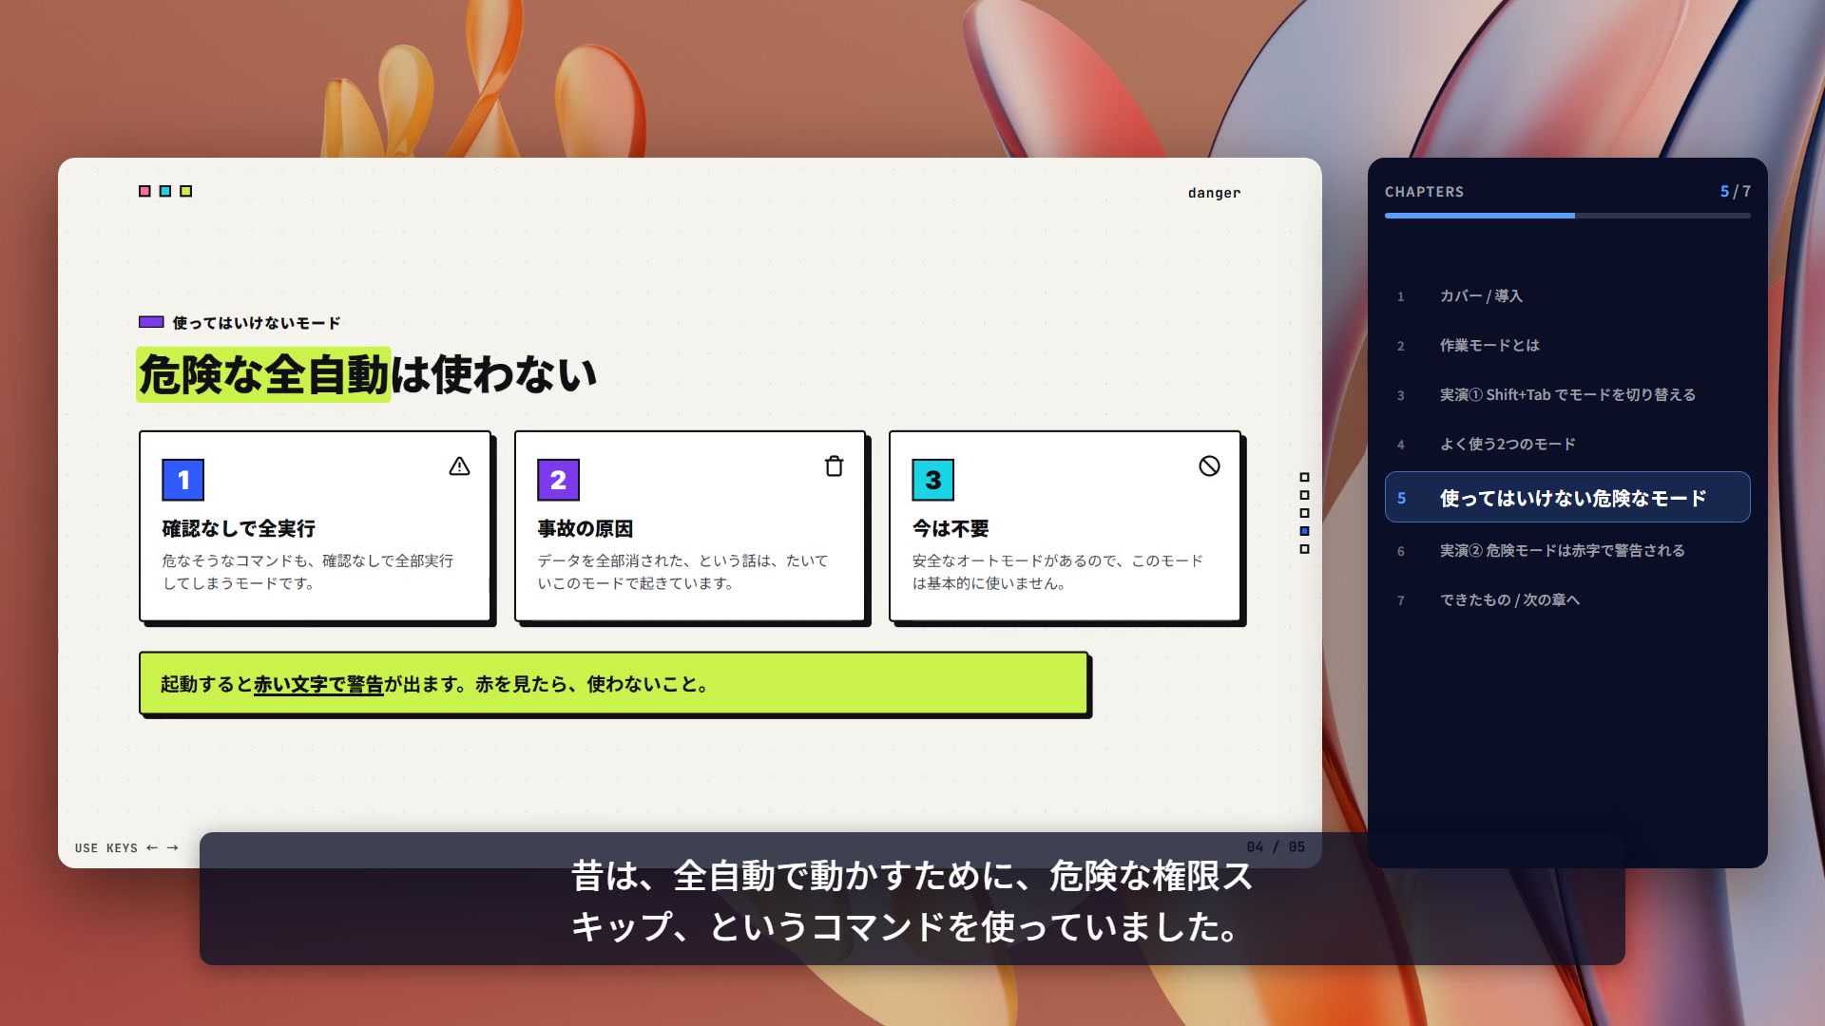Click the prohibited circle icon on card 3

(1209, 465)
